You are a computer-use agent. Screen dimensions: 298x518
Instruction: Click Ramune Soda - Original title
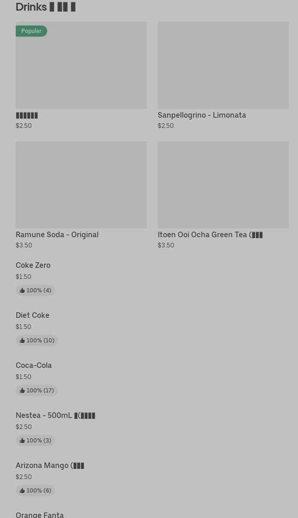[x=57, y=235]
